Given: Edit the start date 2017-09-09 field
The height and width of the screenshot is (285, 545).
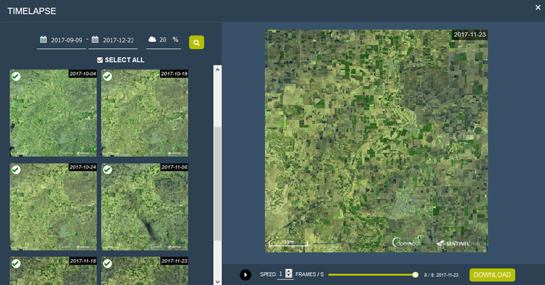Looking at the screenshot, I should [x=66, y=40].
